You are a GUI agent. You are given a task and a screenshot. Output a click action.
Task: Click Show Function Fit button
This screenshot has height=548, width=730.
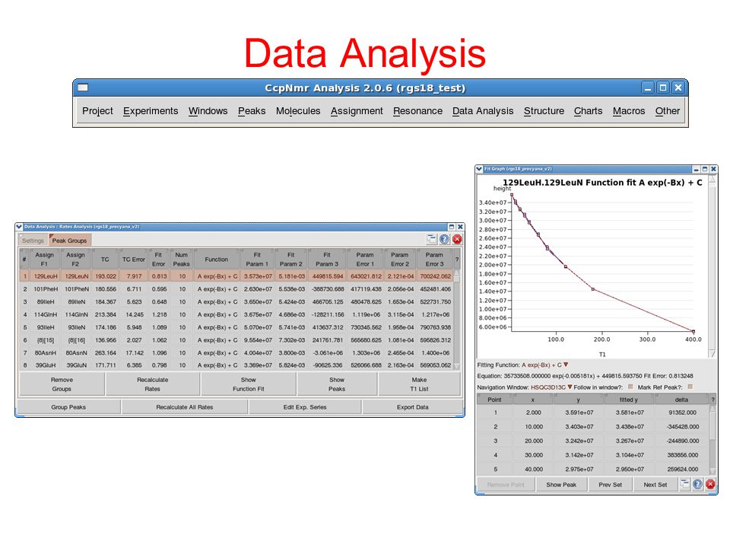pos(248,384)
